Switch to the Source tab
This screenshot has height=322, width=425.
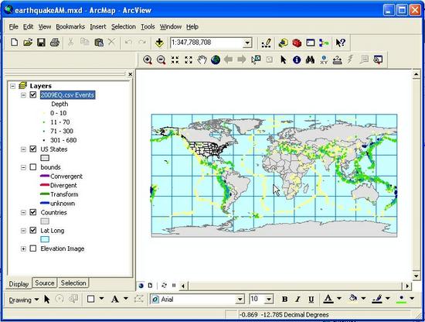45,283
